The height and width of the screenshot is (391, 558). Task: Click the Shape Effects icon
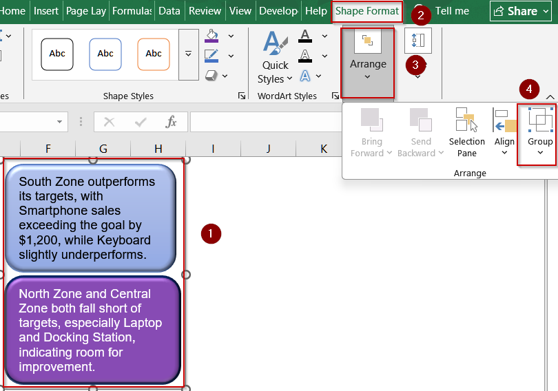(211, 76)
